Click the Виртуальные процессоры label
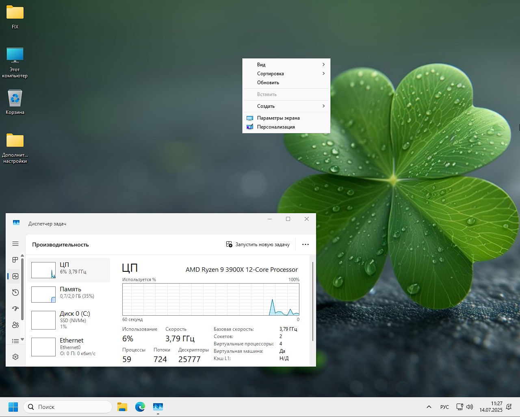Image resolution: width=520 pixels, height=417 pixels. [244, 344]
